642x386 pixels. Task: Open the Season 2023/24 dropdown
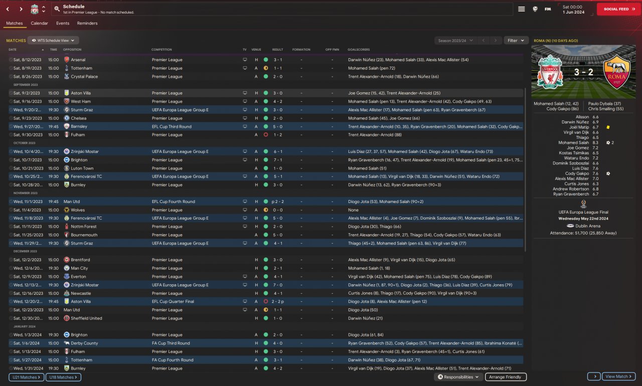coord(454,40)
